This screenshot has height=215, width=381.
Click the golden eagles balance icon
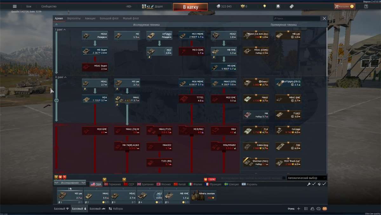coord(243,6)
